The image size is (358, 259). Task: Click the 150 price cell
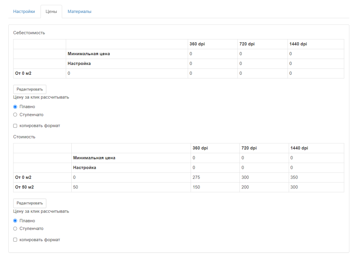[x=196, y=187]
